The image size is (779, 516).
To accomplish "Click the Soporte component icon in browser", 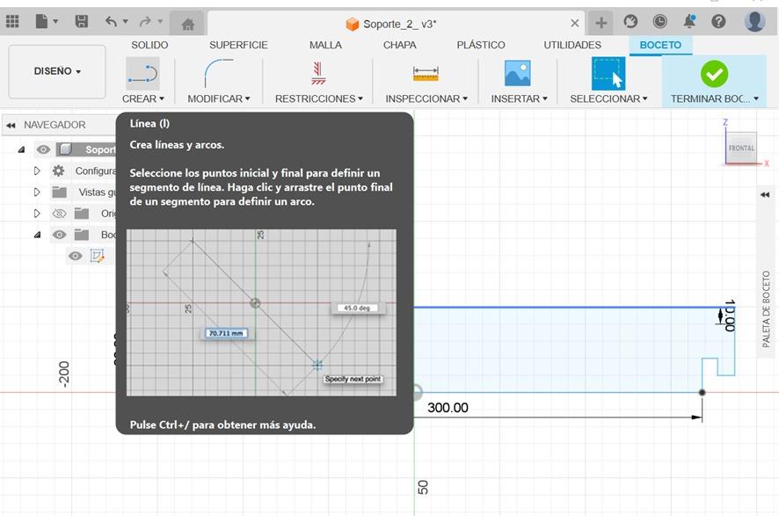I will click(x=65, y=149).
